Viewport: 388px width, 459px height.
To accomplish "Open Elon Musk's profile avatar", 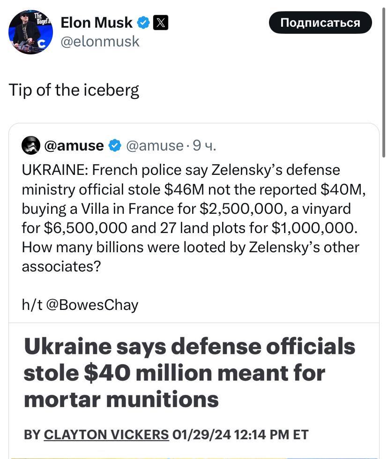I will [30, 32].
